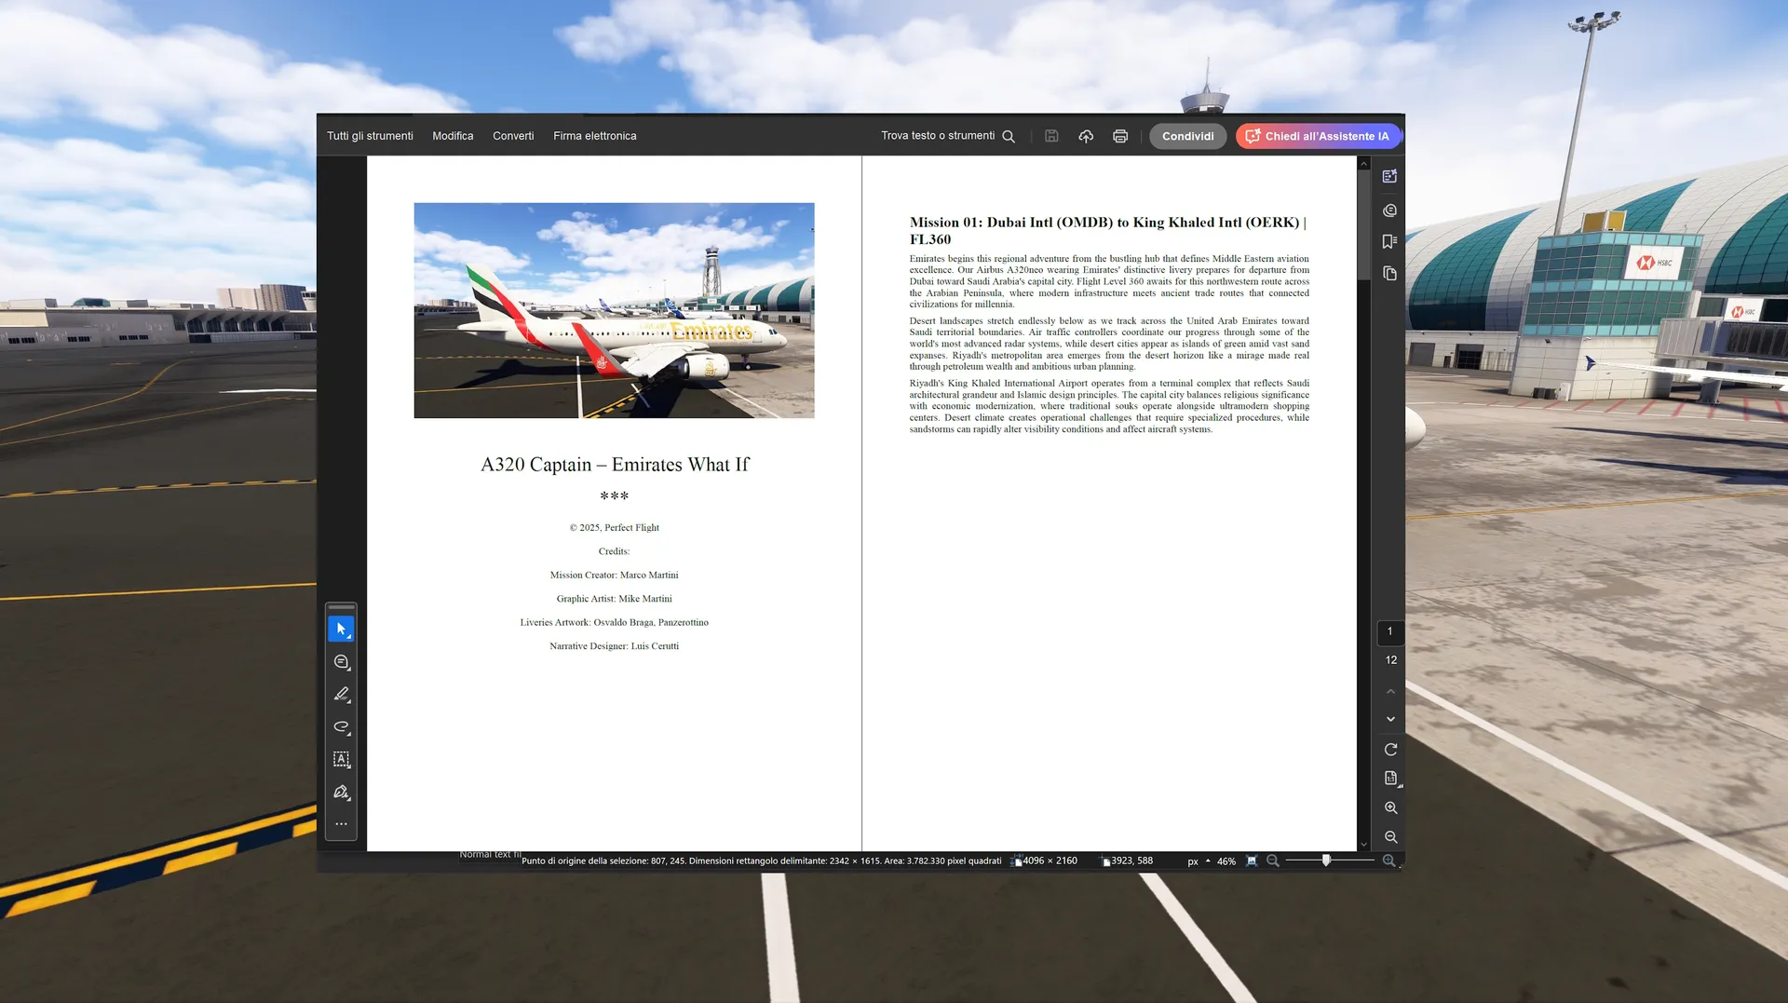
Task: Click the Condividi button
Action: [x=1187, y=136]
